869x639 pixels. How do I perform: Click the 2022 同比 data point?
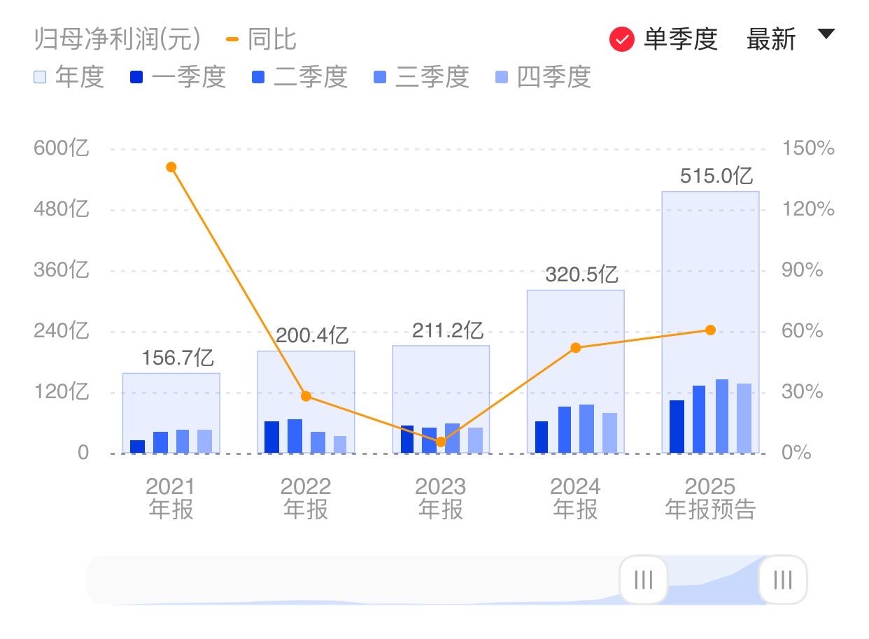306,396
